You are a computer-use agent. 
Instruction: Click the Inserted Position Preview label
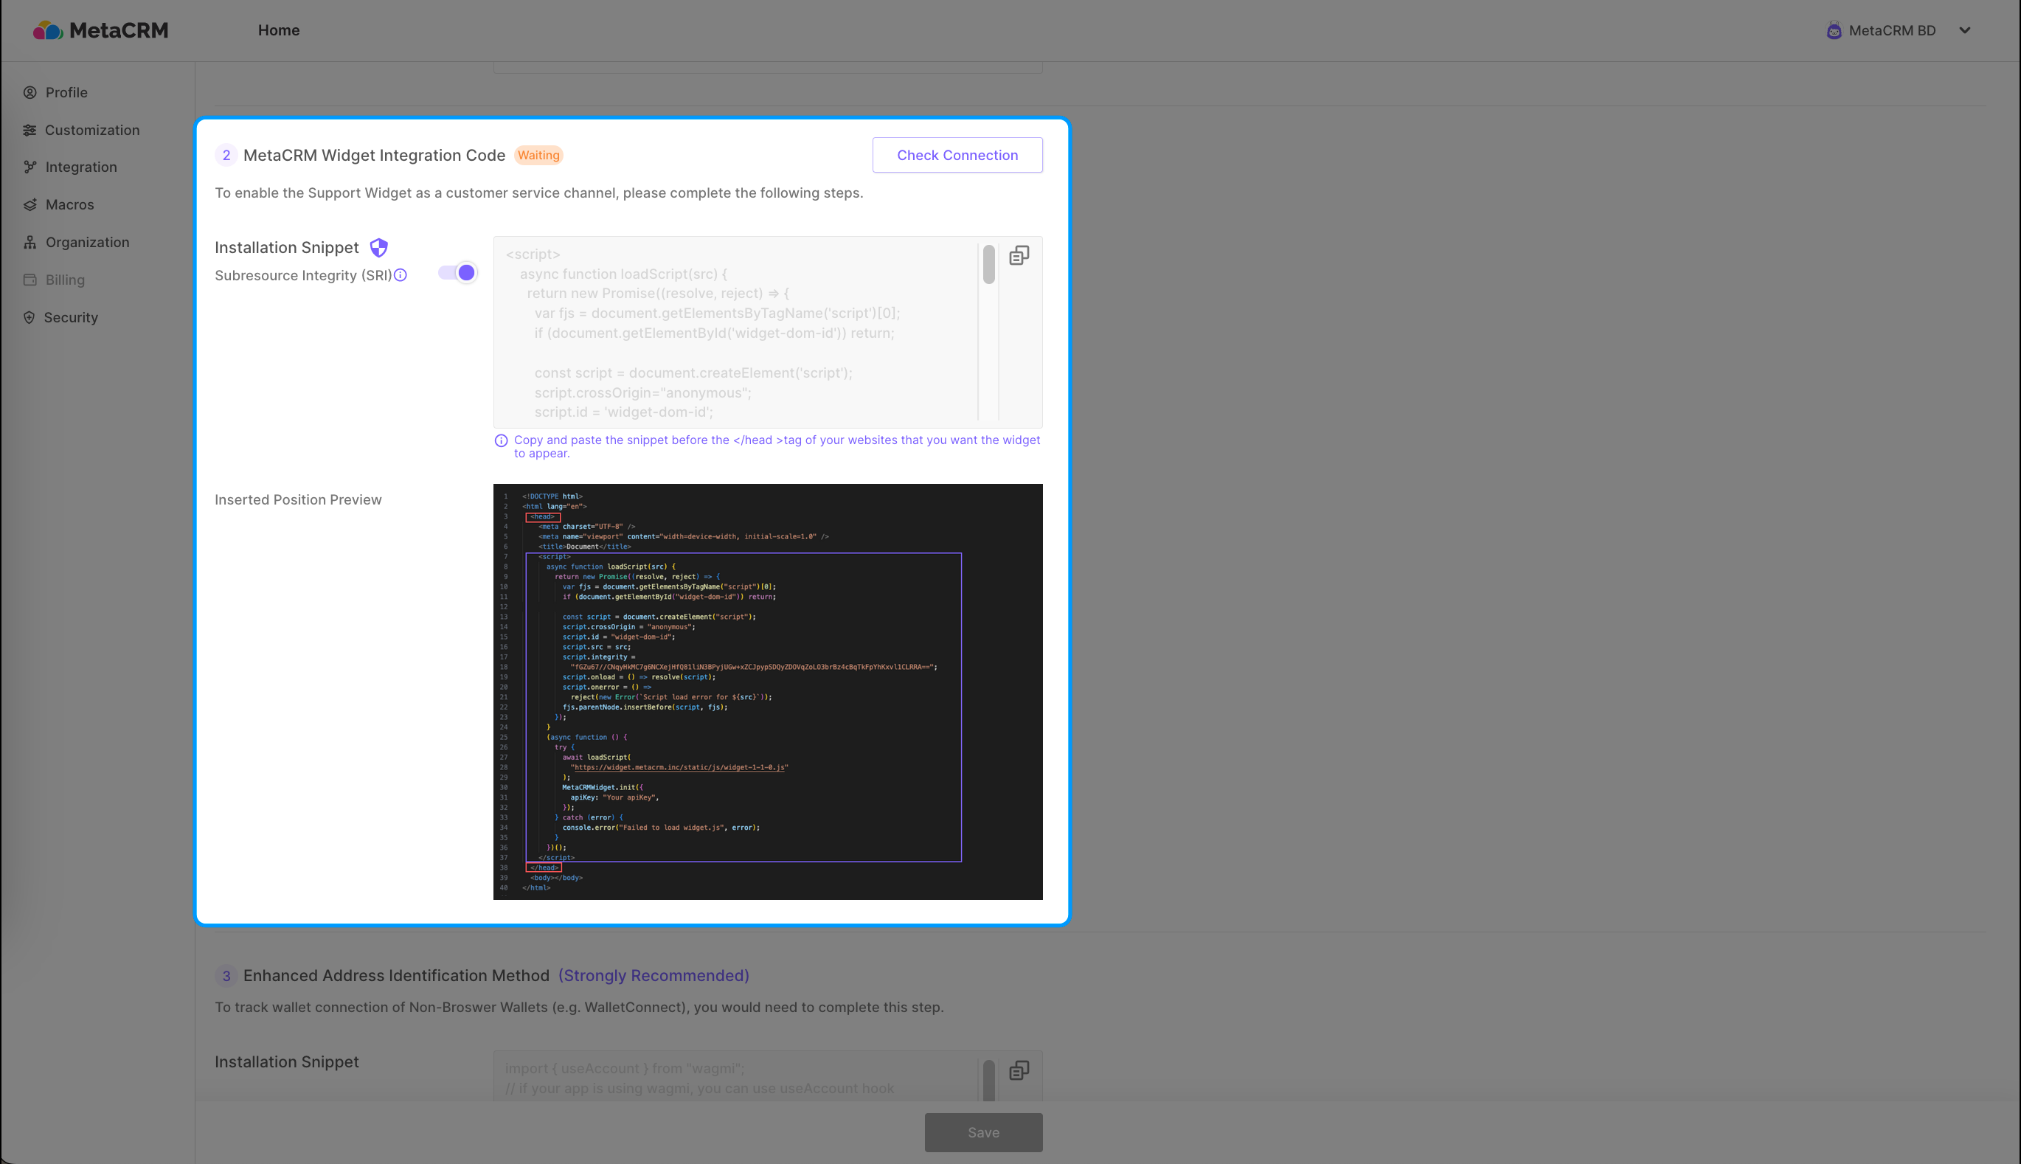298,499
